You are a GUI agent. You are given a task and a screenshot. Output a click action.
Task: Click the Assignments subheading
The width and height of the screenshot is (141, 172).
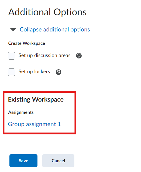tap(21, 112)
